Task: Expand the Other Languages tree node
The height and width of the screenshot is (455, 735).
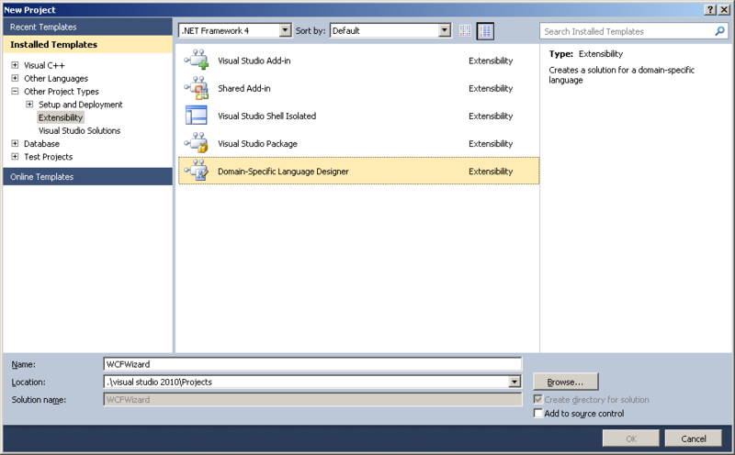Action: [15, 78]
